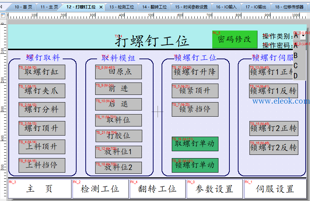Image resolution: width=310 pixels, height=201 pixels.
Task: Toggle the 锁紧顶升 switch
Action: (195, 91)
